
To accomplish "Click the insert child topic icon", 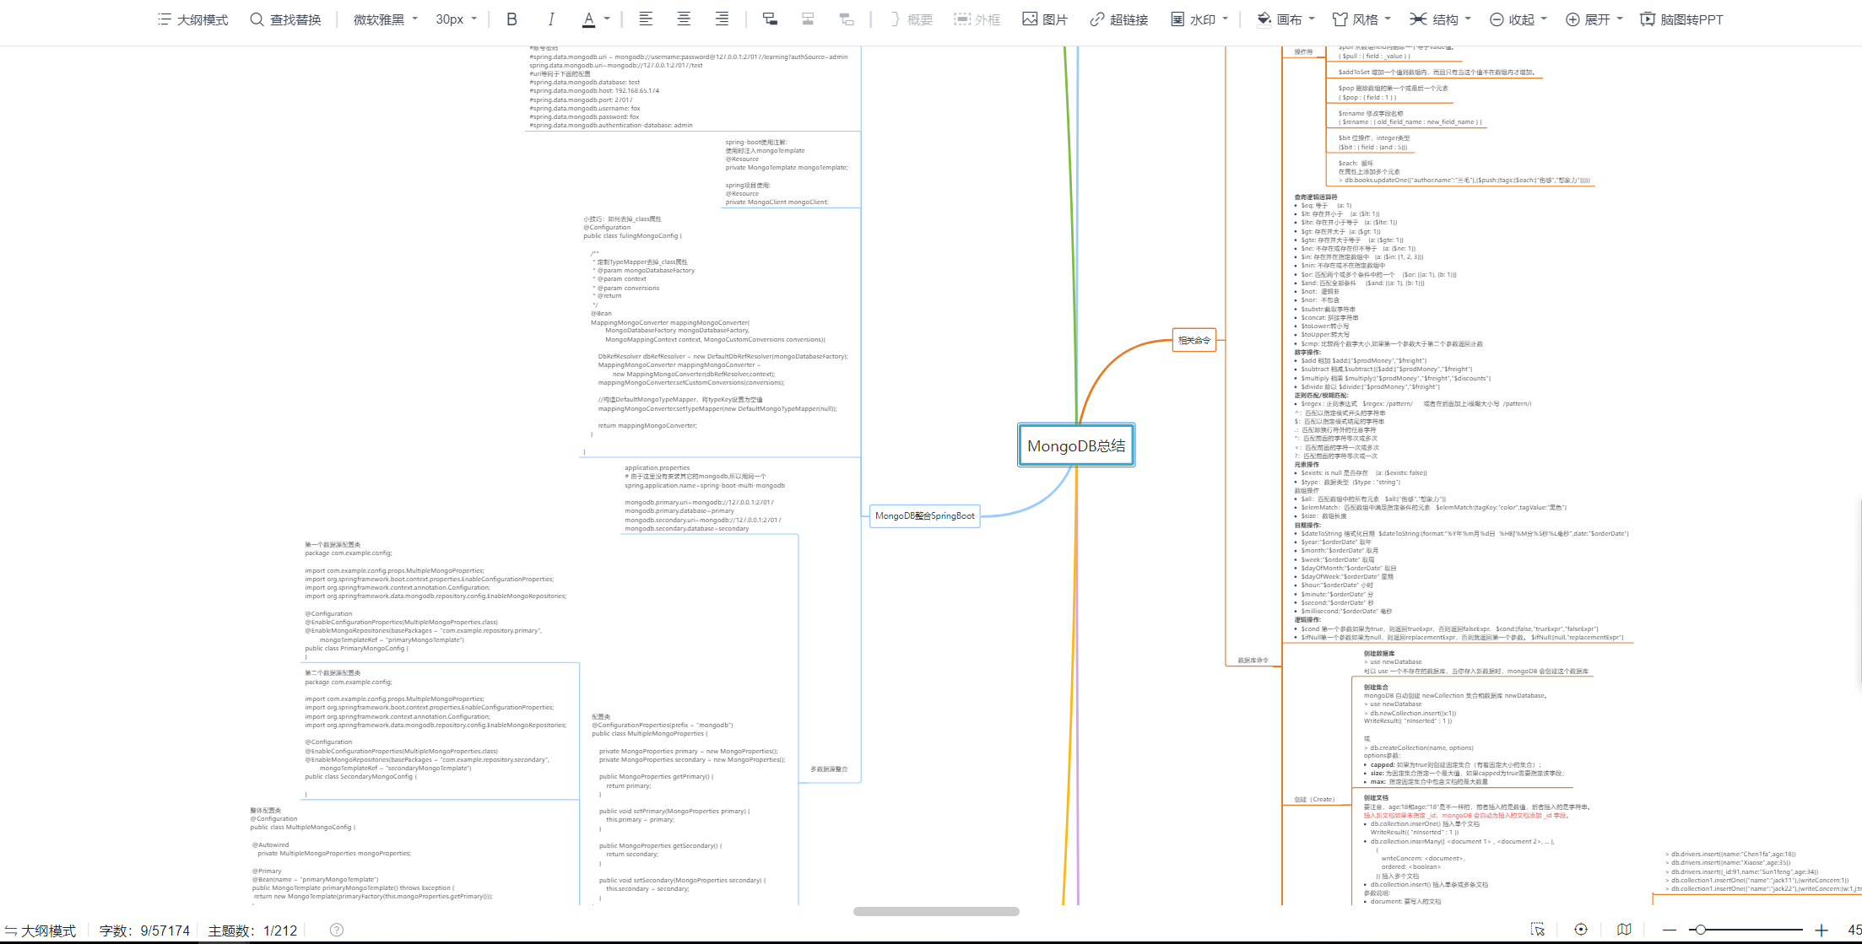I will [x=770, y=19].
